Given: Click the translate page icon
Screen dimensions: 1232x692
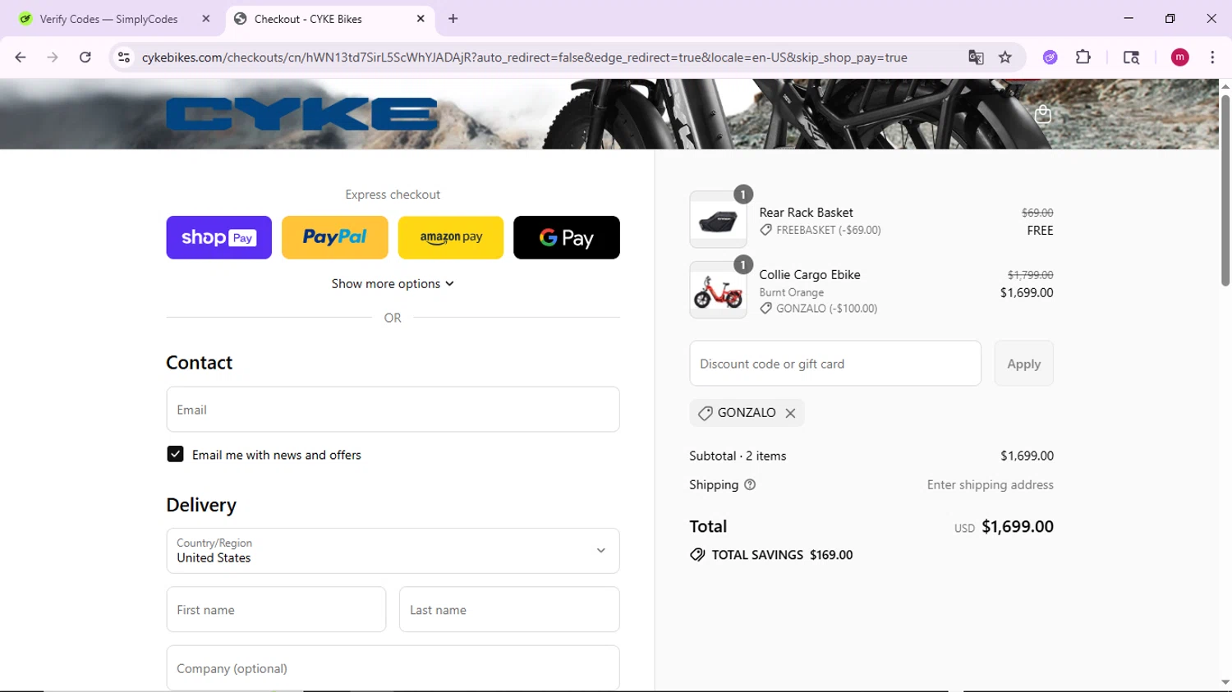Looking at the screenshot, I should point(976,57).
